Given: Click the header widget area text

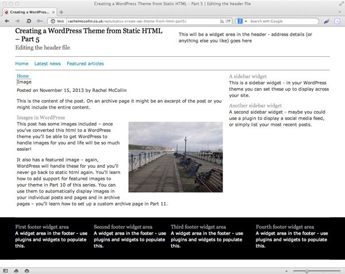Looking at the screenshot, I should [x=246, y=37].
